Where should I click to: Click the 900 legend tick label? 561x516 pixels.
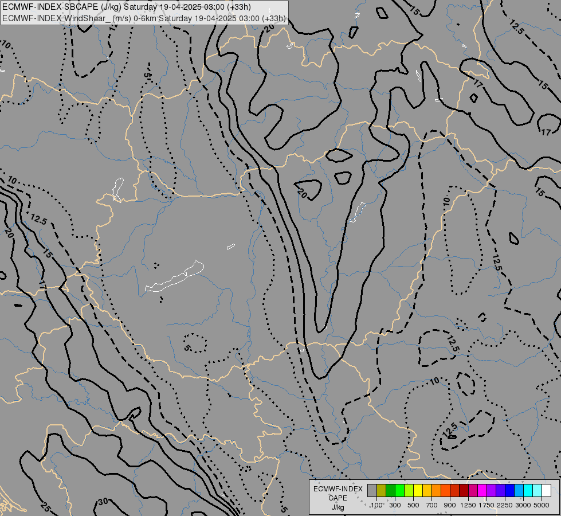click(450, 505)
